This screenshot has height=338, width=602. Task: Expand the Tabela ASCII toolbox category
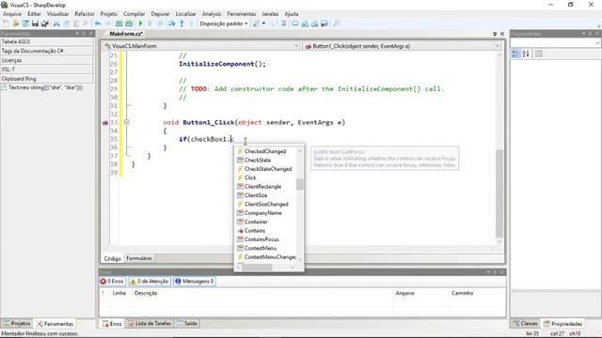46,41
